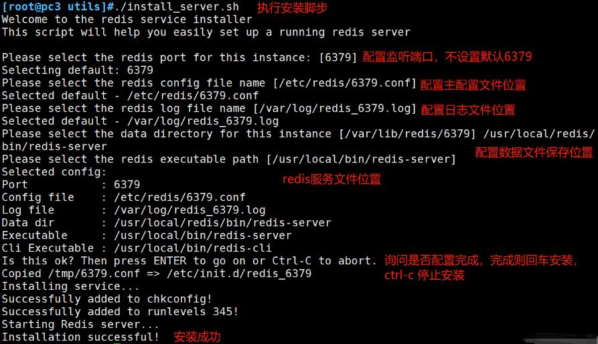
Task: Click the red note 配置日志文件位置
Action: 467,109
